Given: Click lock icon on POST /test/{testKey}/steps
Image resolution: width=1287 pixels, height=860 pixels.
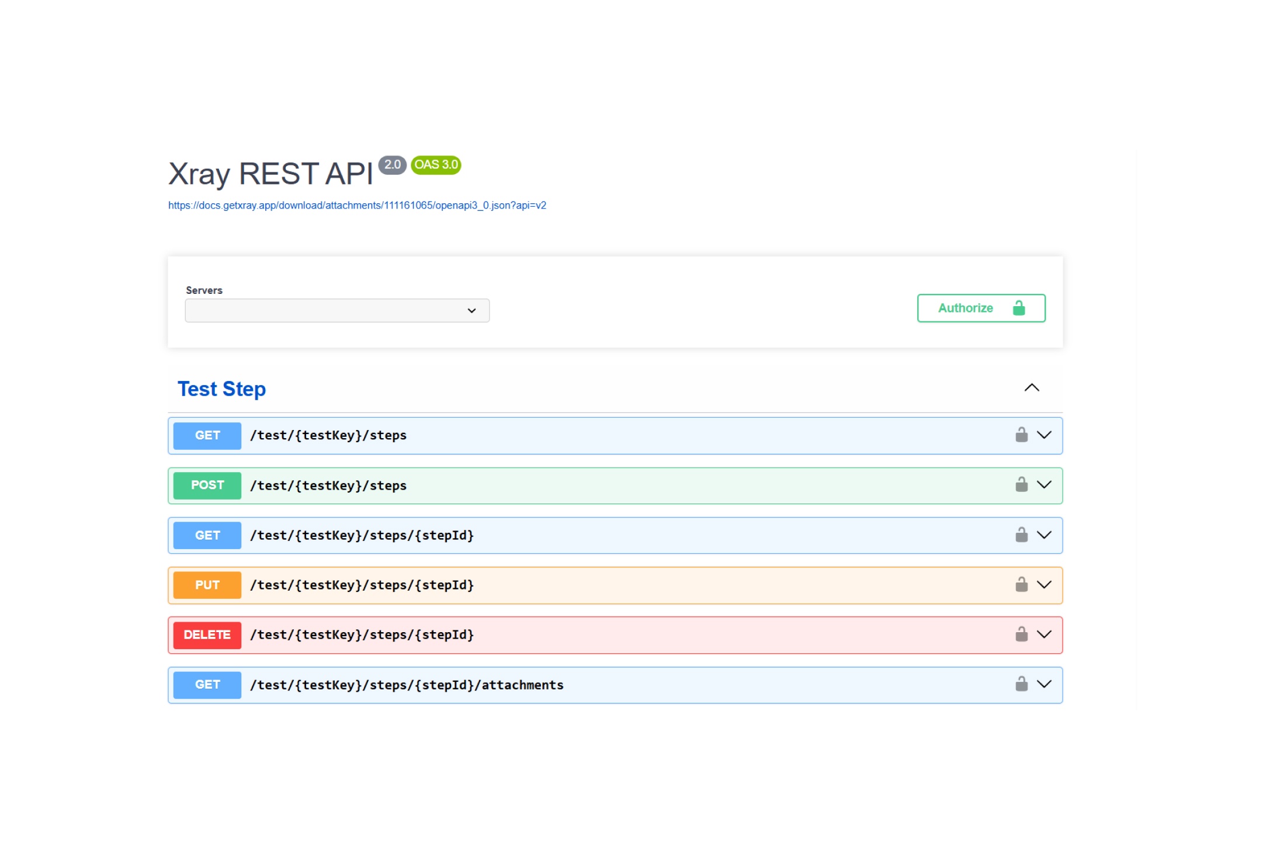Looking at the screenshot, I should 1021,484.
